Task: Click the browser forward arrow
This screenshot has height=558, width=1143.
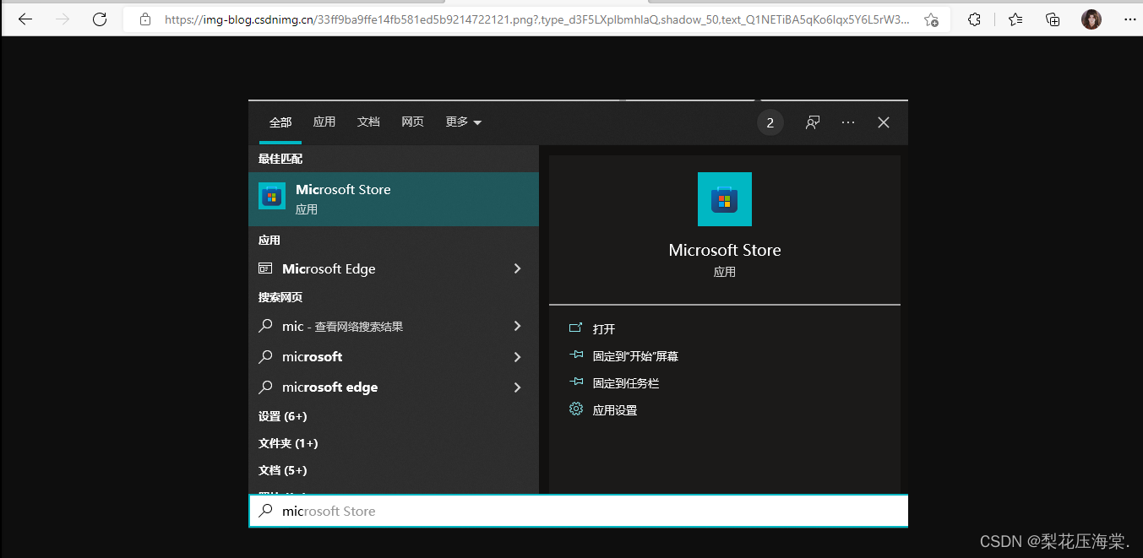Action: click(x=63, y=19)
